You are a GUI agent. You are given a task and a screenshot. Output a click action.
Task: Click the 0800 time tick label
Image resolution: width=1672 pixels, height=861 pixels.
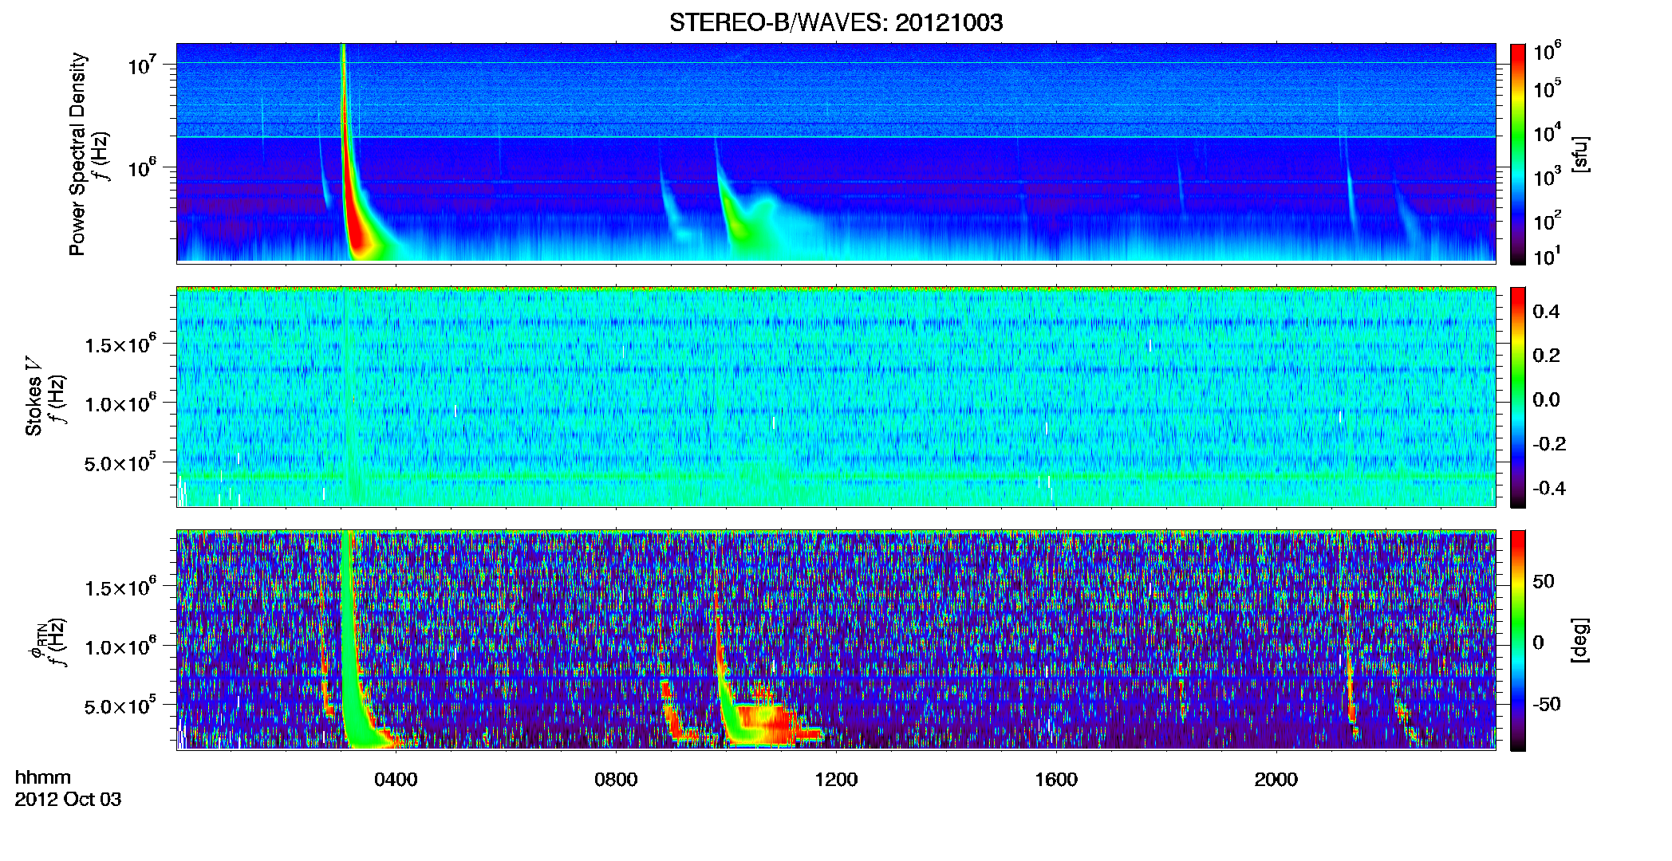click(616, 780)
